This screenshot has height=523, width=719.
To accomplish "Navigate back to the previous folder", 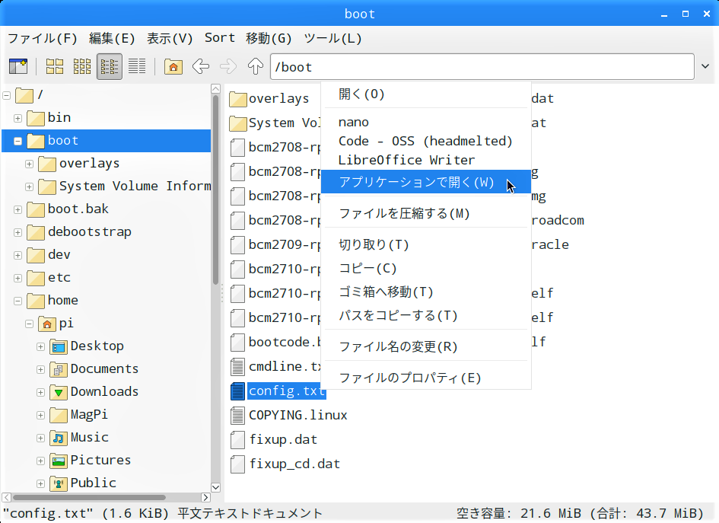I will [201, 66].
